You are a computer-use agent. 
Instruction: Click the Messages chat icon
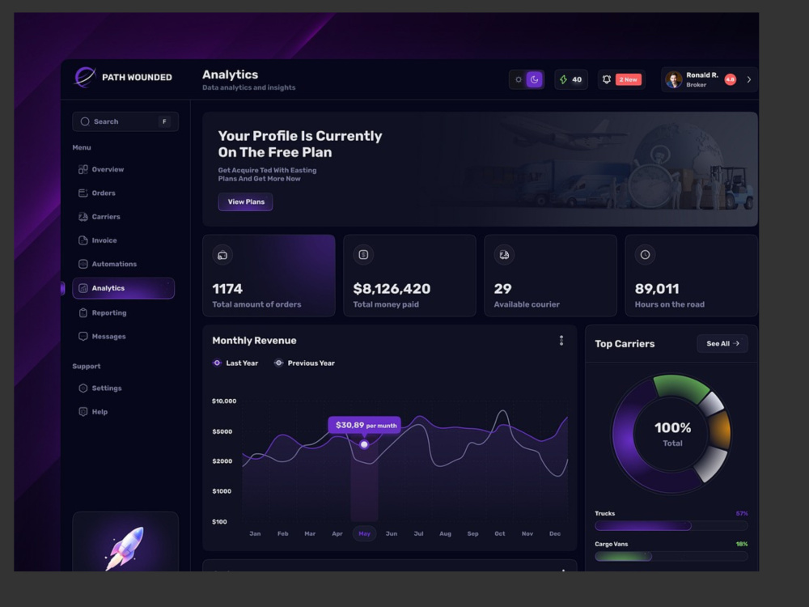click(83, 337)
